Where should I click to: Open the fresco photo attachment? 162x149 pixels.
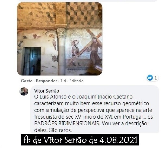(x=60, y=39)
